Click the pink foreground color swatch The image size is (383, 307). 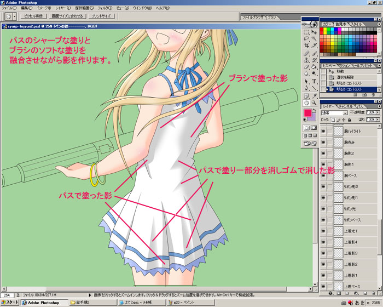[307, 113]
